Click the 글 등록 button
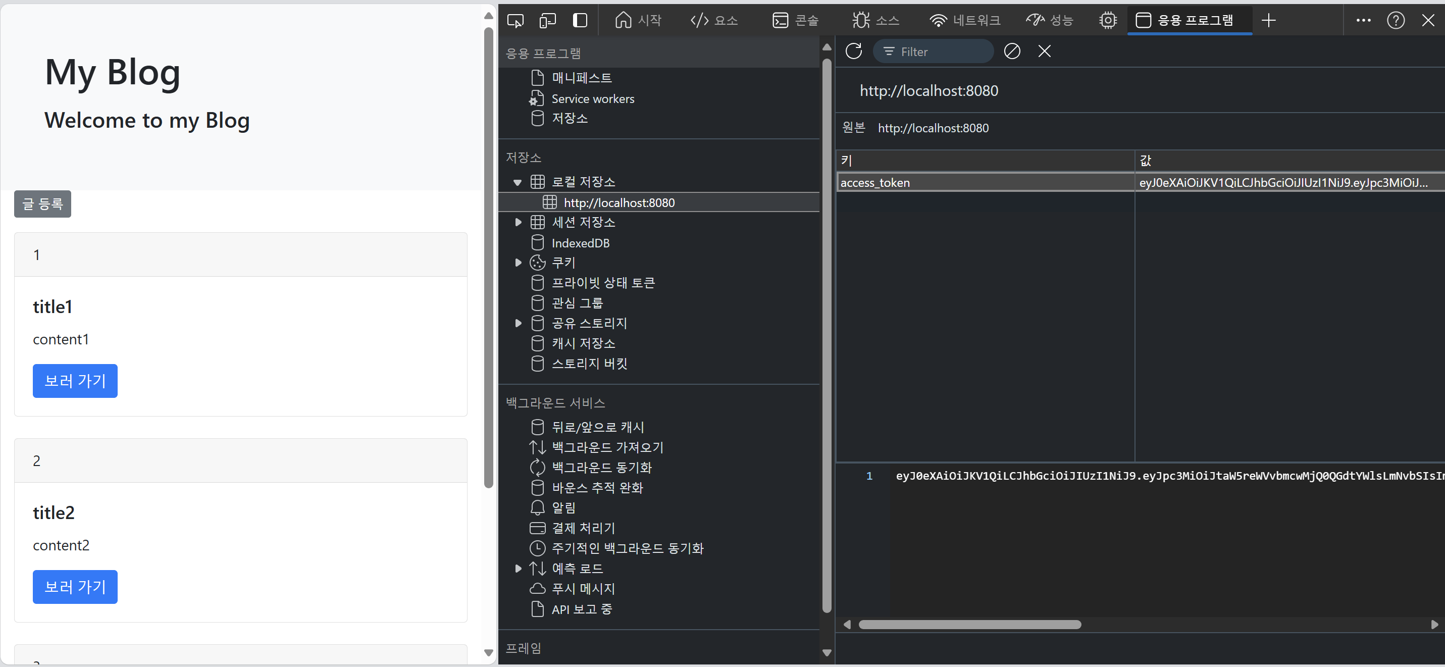 coord(42,204)
